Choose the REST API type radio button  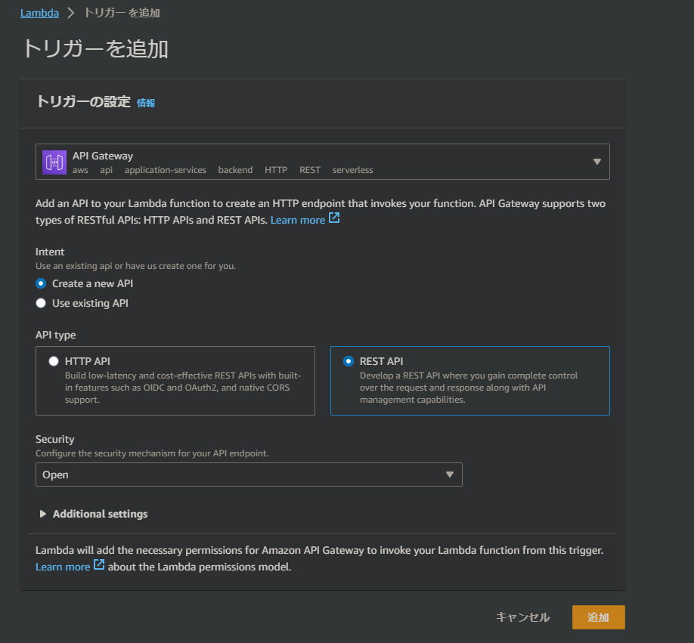(x=349, y=361)
